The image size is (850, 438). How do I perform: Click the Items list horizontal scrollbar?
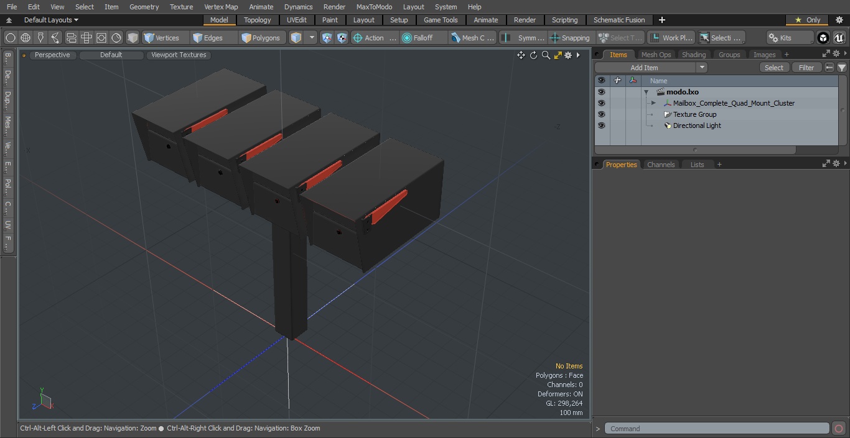[x=695, y=150]
